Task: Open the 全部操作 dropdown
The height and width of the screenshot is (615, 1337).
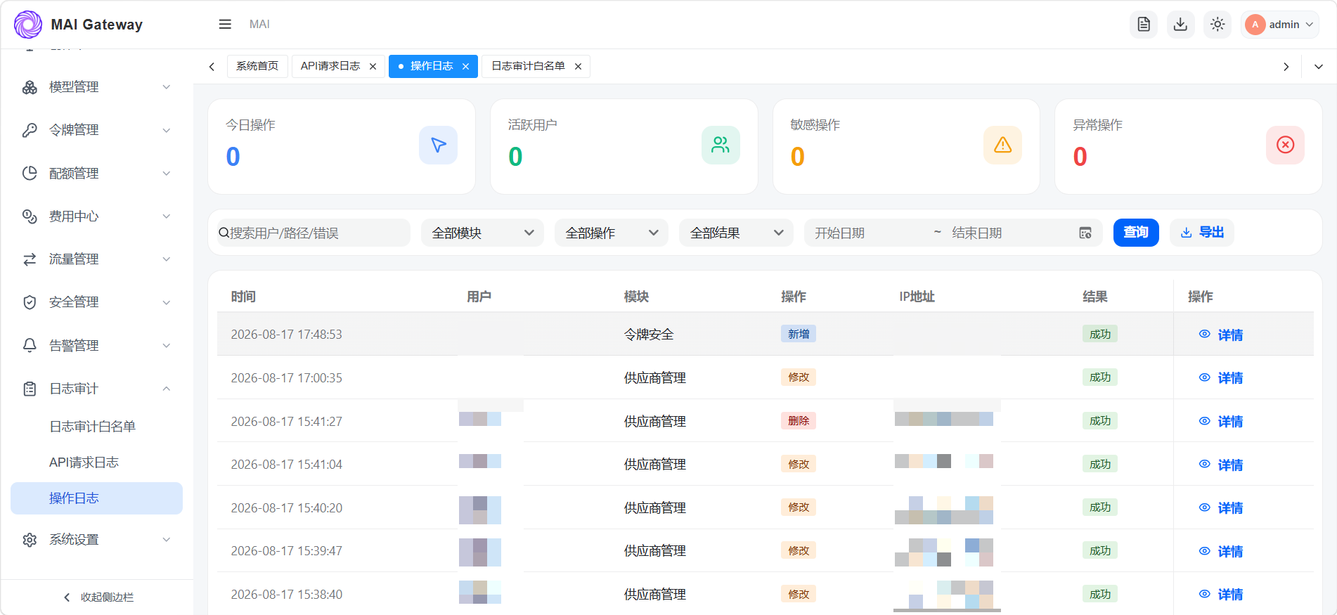Action: point(612,233)
